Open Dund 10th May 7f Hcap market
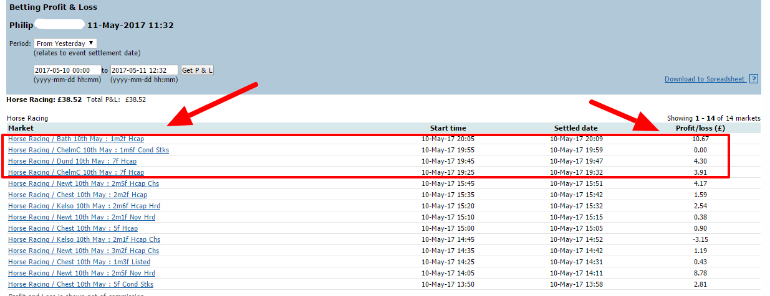Image resolution: width=770 pixels, height=296 pixels. pos(72,161)
